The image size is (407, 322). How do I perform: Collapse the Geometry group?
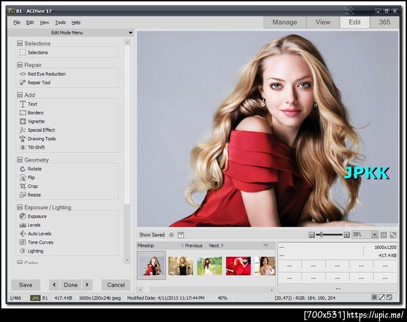[20, 160]
